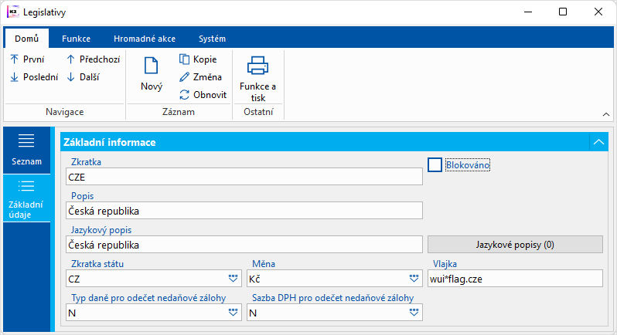Close the Legislativy window
The image size is (617, 335).
[x=598, y=12]
